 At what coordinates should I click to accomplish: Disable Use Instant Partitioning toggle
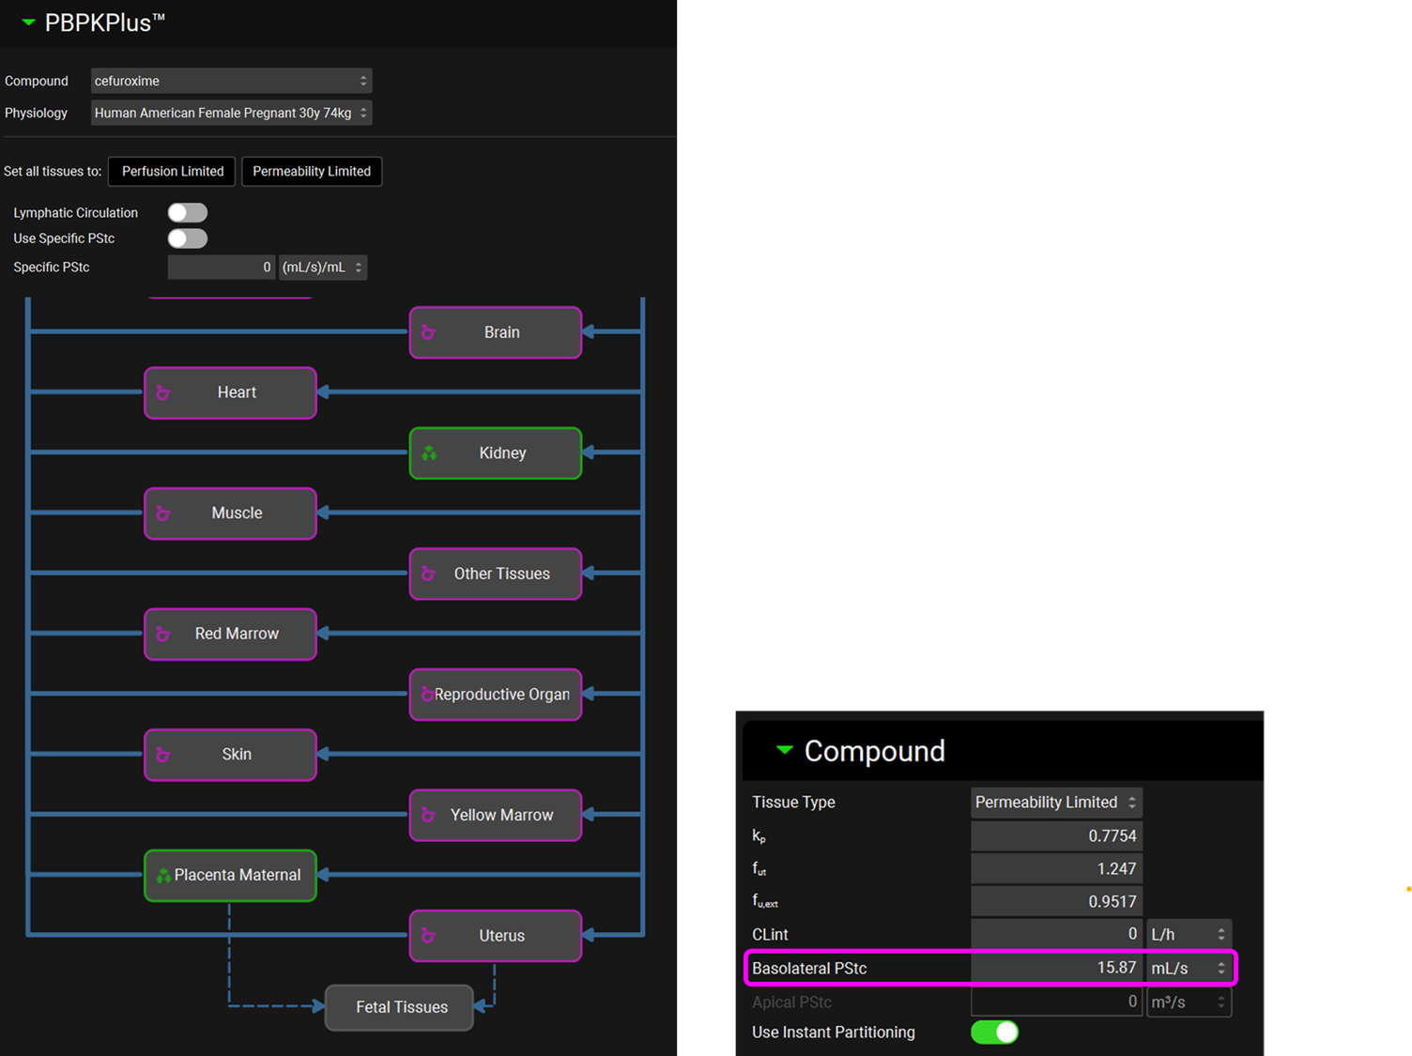click(x=994, y=1033)
